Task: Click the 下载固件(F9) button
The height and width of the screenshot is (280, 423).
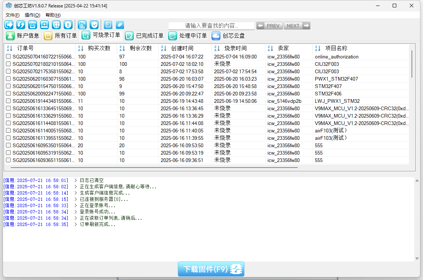Action: click(211, 269)
